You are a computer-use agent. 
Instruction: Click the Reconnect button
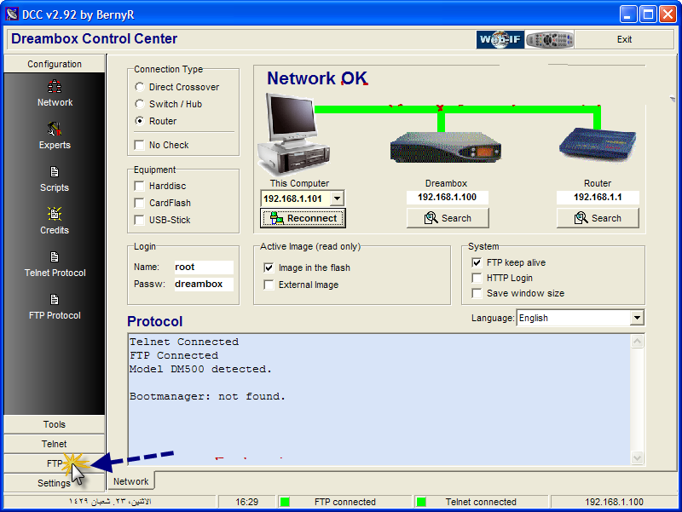(303, 218)
